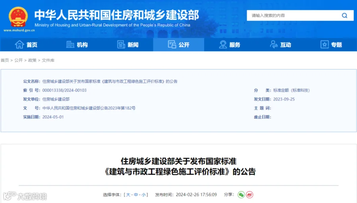Image resolution: width=357 pixels, height=203 pixels.
Task: Select index number 000013338/2024-00103
Action: [x=64, y=90]
